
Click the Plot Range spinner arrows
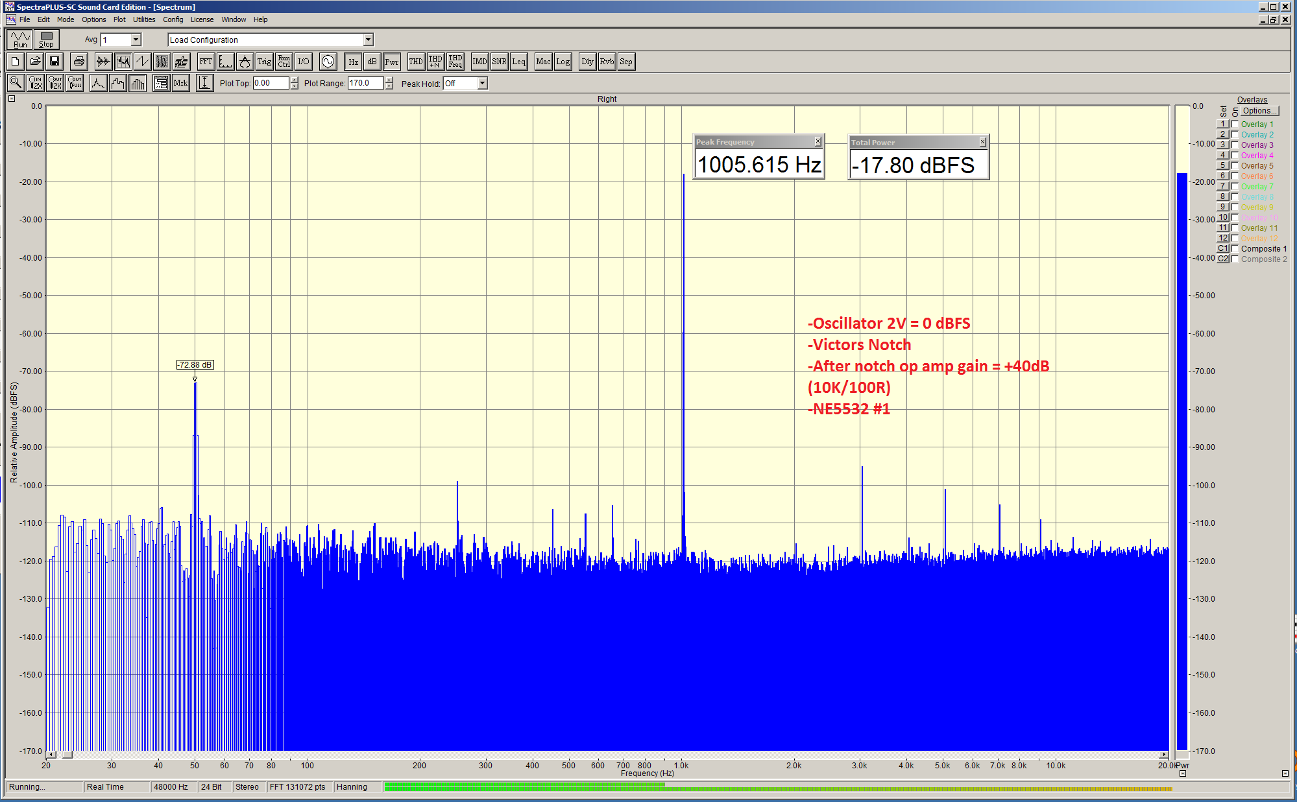pos(389,83)
